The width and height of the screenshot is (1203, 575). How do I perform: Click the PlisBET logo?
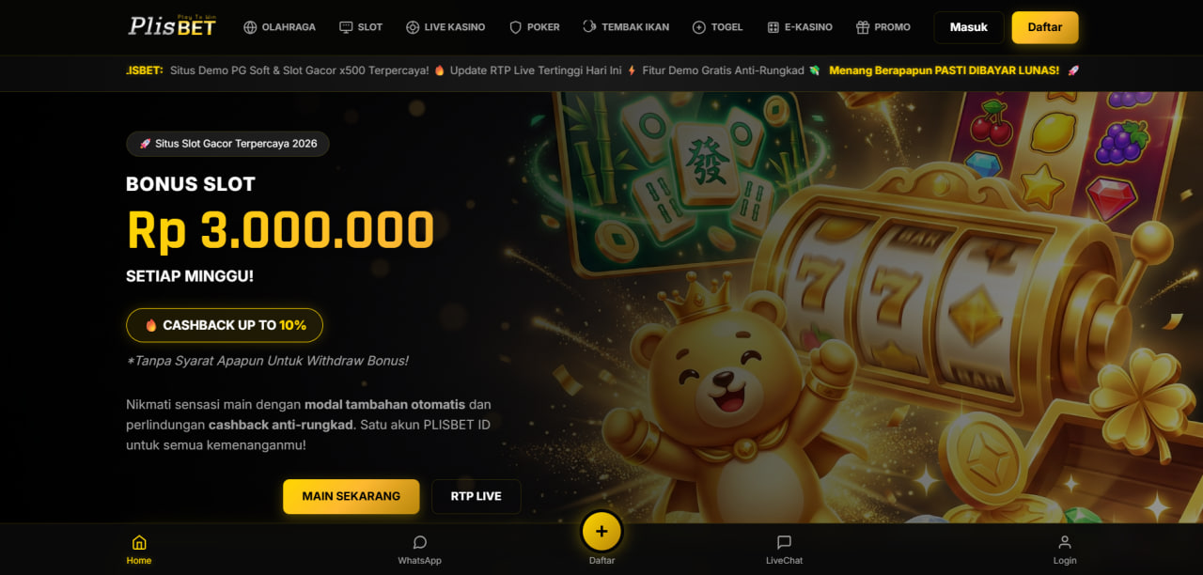click(x=172, y=26)
